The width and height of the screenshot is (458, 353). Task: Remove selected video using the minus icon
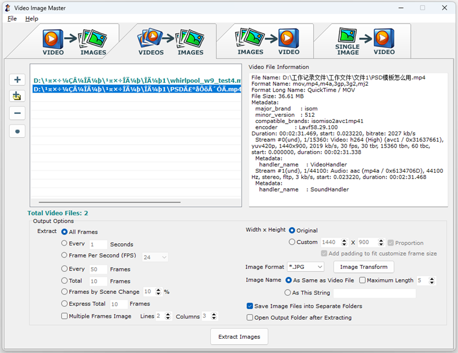point(17,113)
